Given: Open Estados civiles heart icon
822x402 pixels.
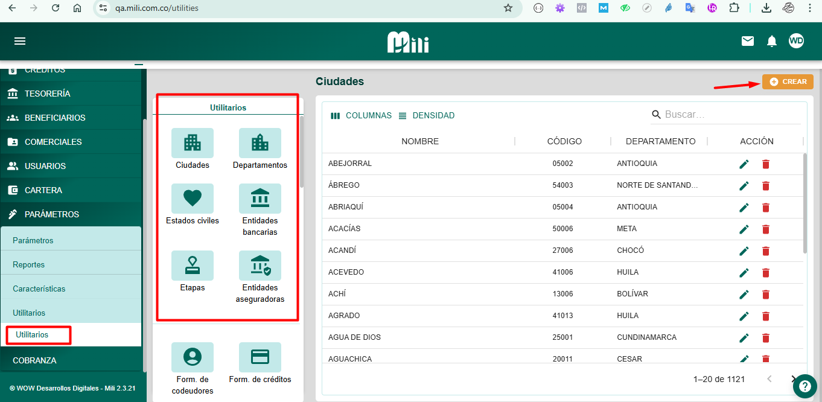Looking at the screenshot, I should click(x=193, y=199).
